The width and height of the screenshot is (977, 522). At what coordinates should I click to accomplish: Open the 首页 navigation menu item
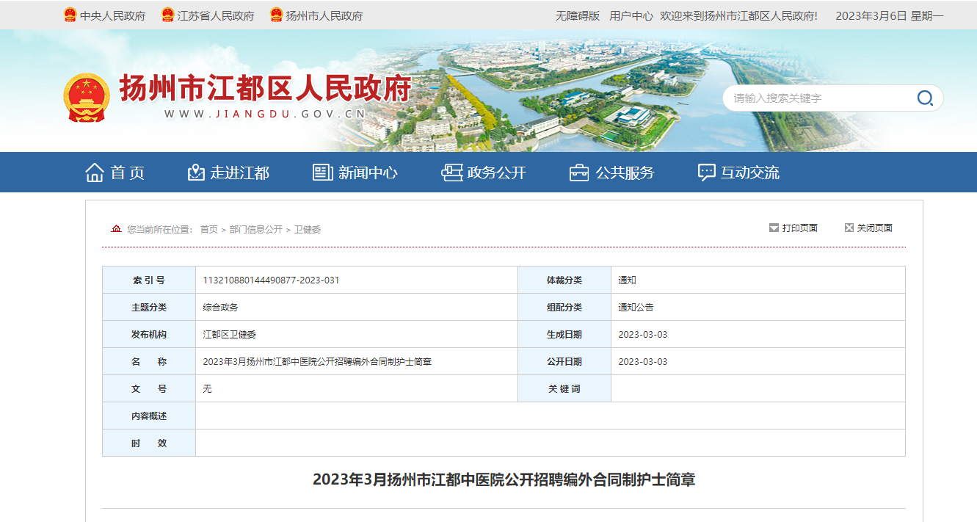click(128, 173)
